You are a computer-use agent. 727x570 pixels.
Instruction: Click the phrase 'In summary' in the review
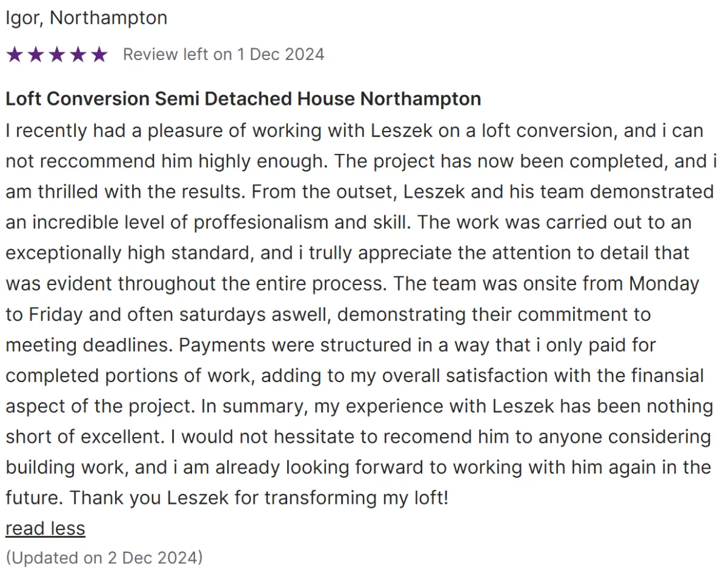(255, 406)
